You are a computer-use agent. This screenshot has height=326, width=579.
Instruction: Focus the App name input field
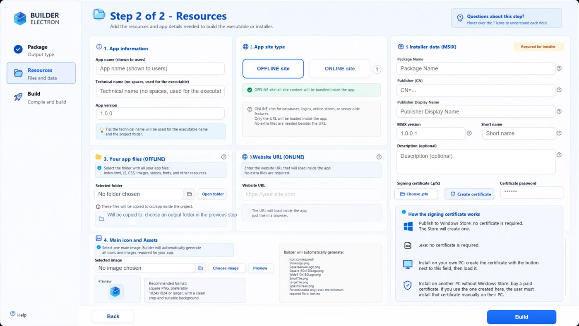160,69
